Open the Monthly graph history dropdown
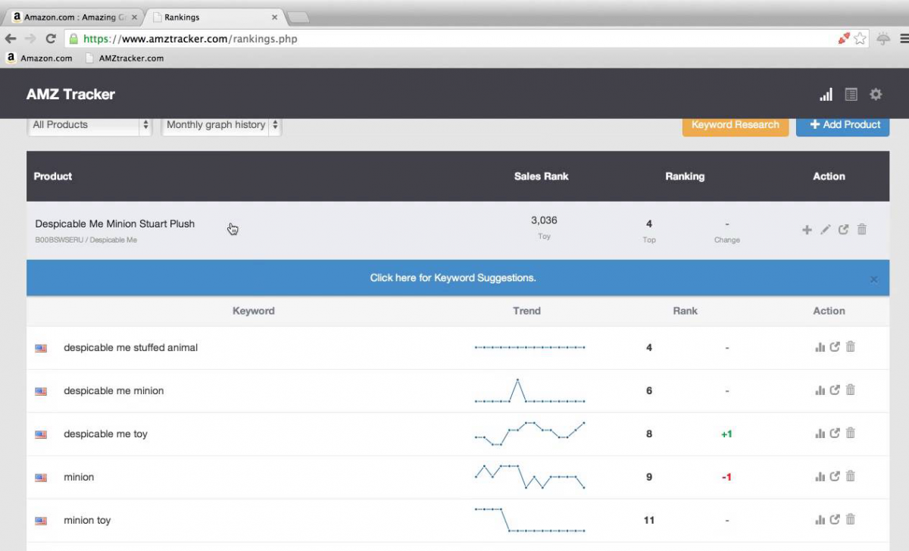The width and height of the screenshot is (909, 551). [x=220, y=125]
